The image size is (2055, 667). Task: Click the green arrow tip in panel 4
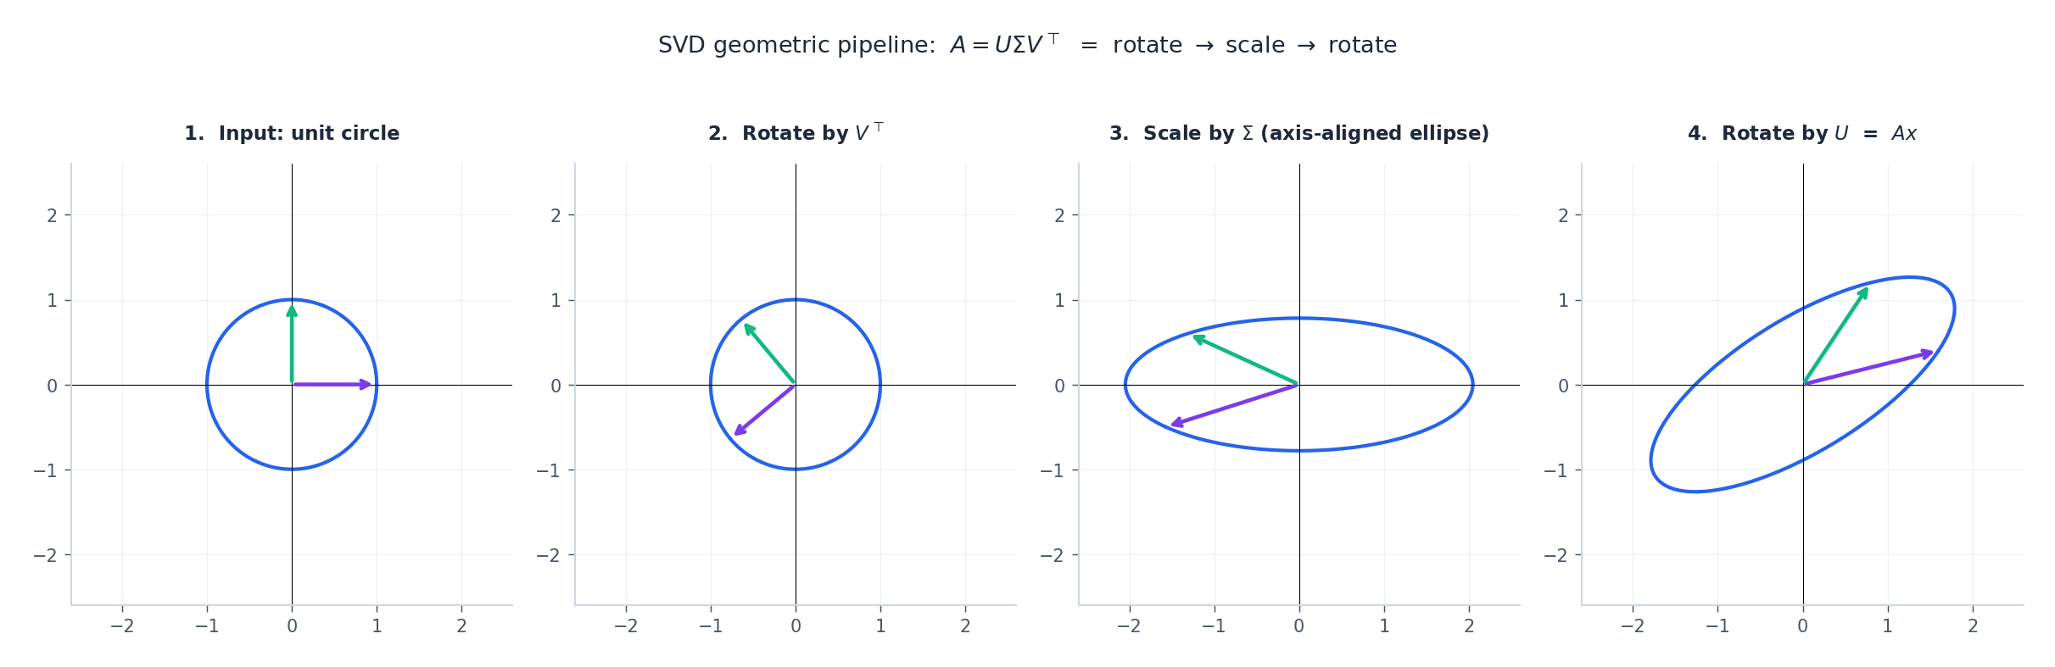[1863, 293]
